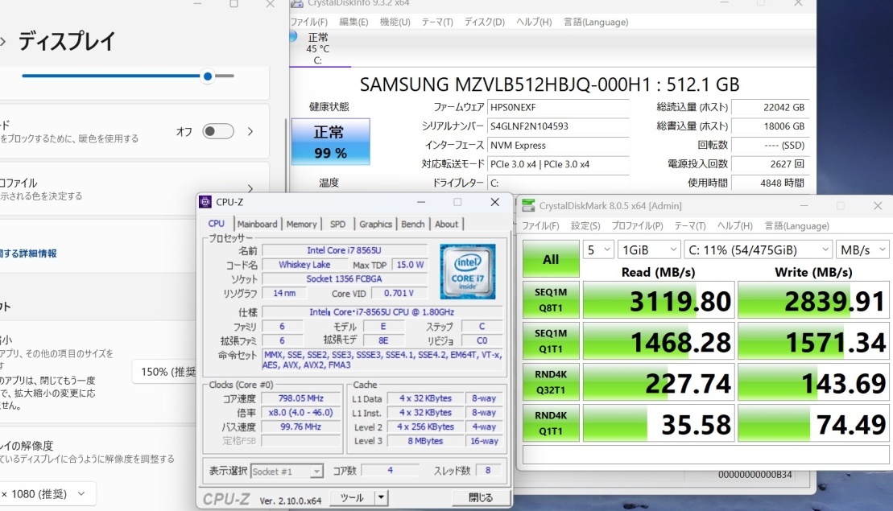Click the brightness slider track

coord(128,76)
